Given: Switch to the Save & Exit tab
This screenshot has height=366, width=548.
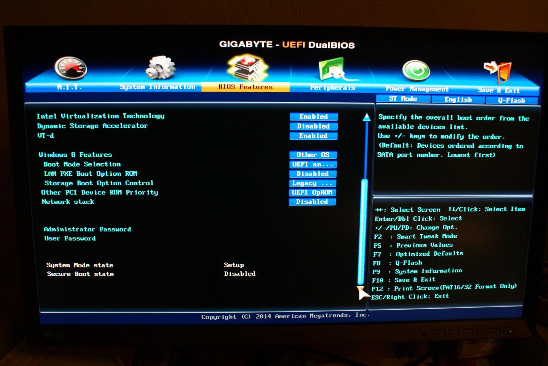Looking at the screenshot, I should pos(499,90).
